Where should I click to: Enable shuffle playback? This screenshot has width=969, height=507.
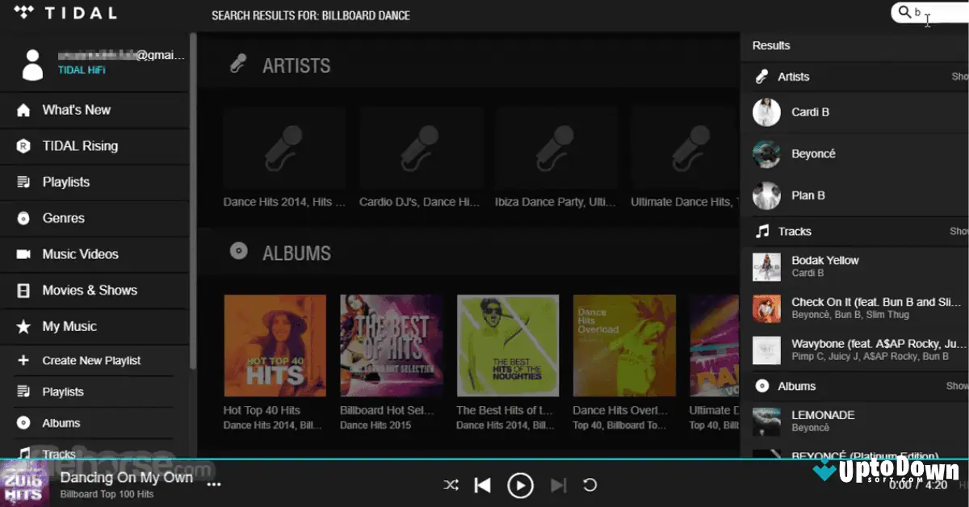(x=451, y=485)
